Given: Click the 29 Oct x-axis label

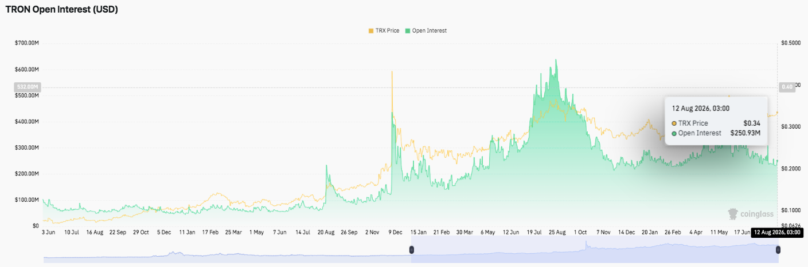Looking at the screenshot, I should pos(141,233).
